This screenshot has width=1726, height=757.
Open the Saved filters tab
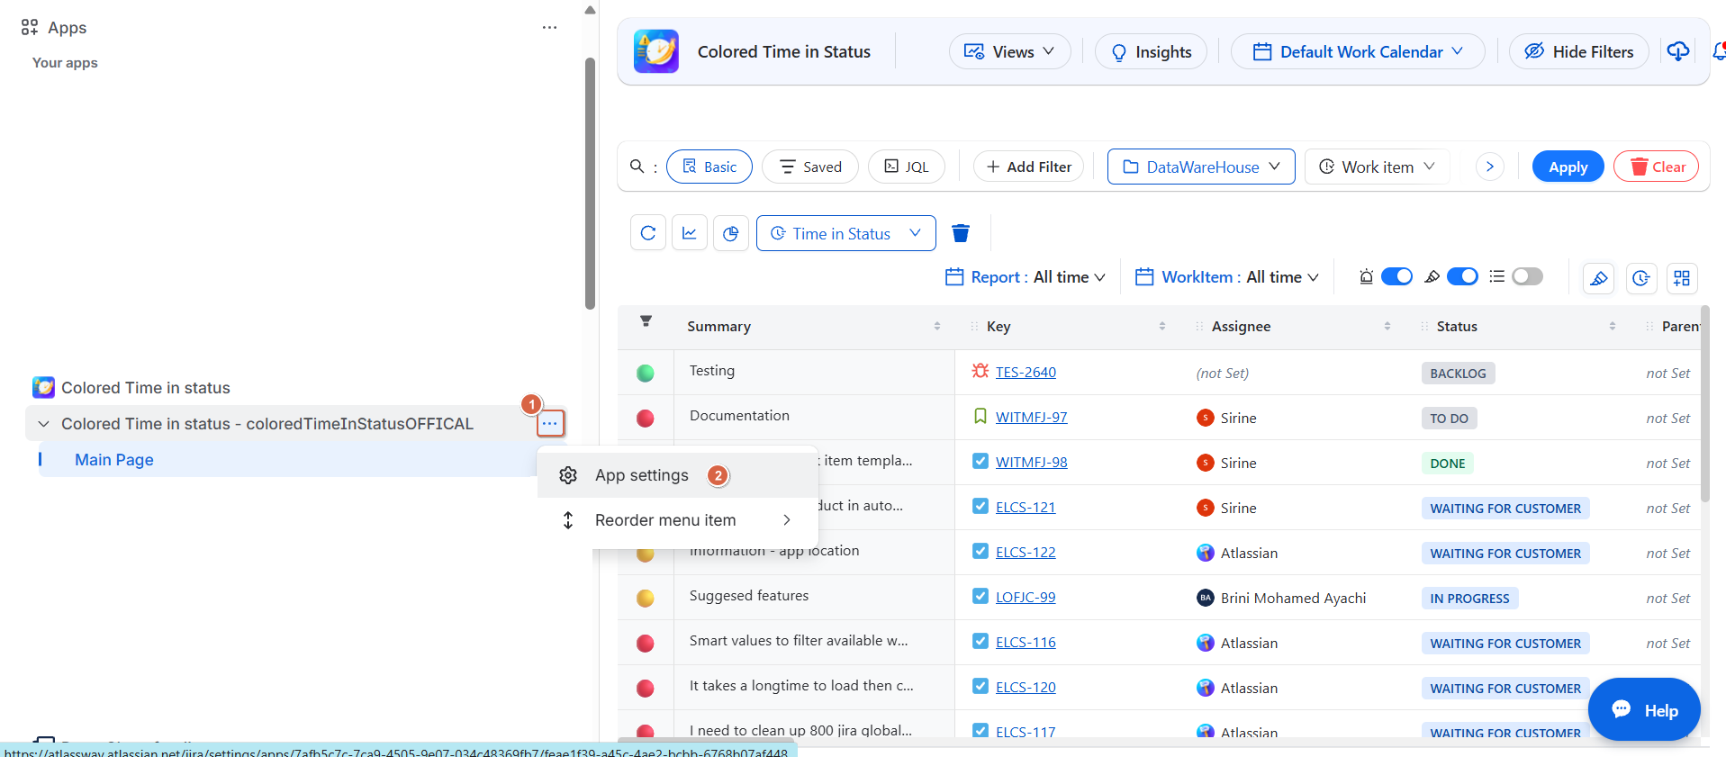(810, 167)
